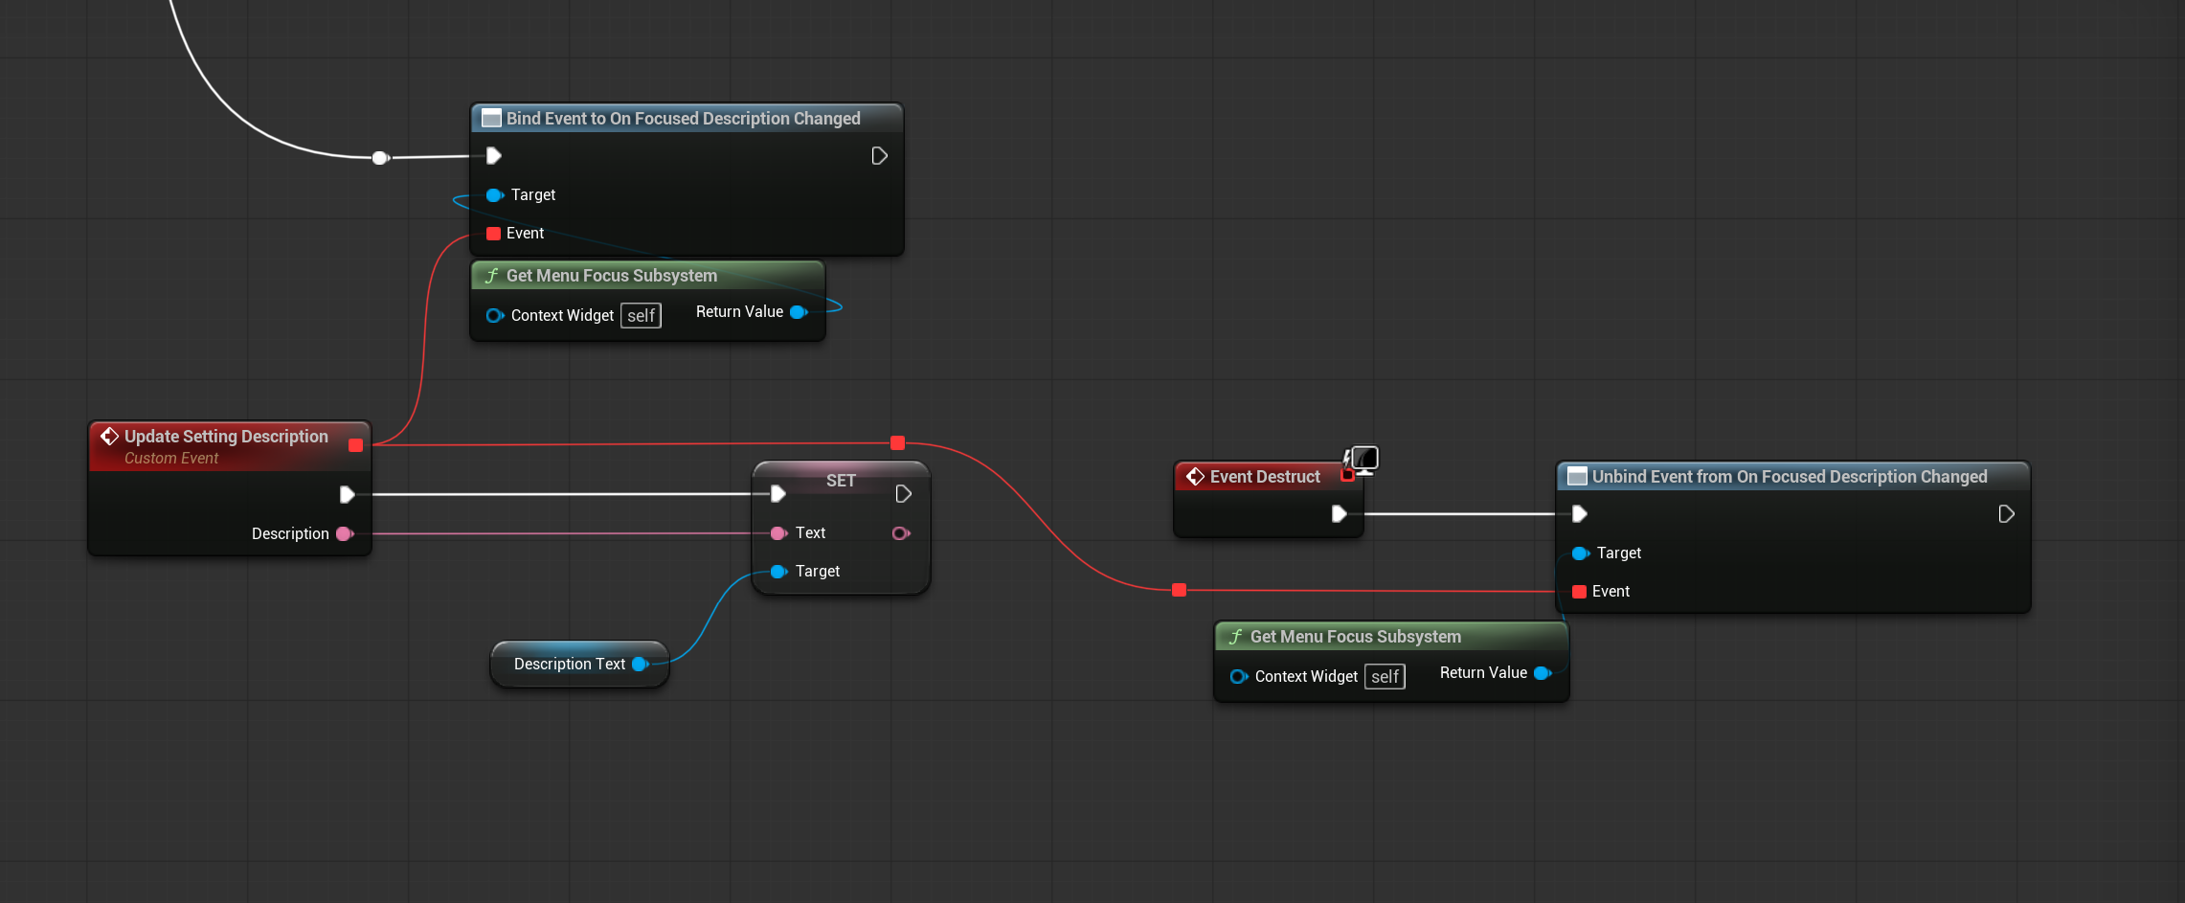Screen dimensions: 2185x903
Task: Select the Bind Event to On Focused Description Changed title
Action: coord(683,119)
